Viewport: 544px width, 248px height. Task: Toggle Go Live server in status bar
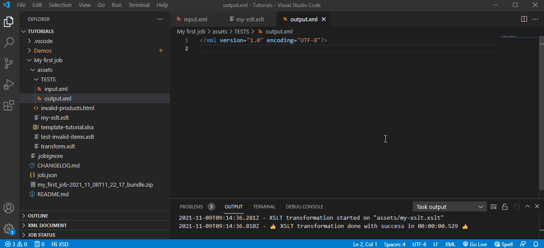(475, 244)
